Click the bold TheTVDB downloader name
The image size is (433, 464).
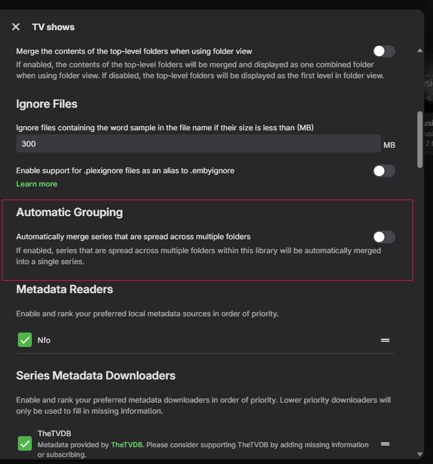point(54,433)
